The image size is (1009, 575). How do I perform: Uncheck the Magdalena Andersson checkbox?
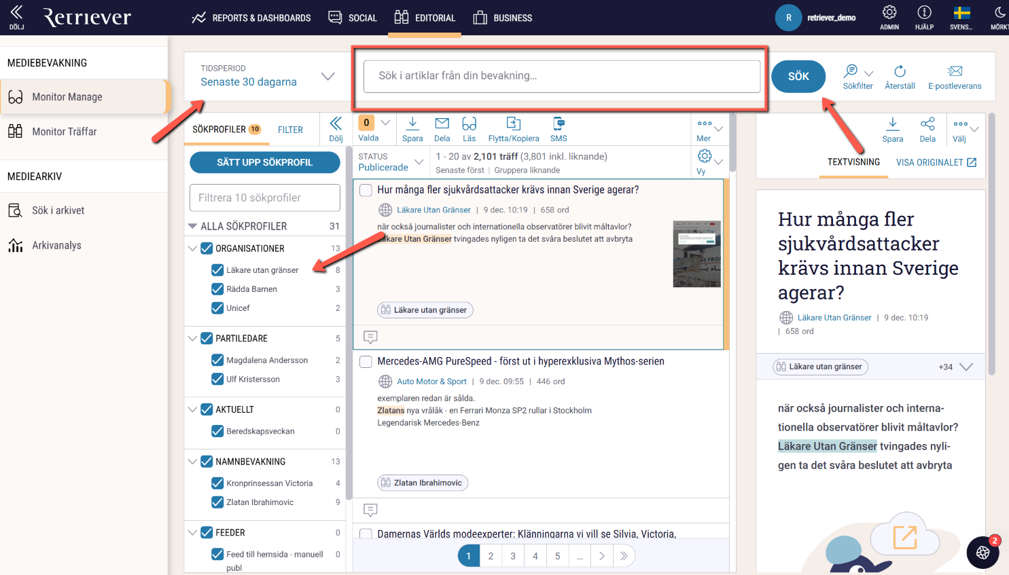(x=217, y=360)
